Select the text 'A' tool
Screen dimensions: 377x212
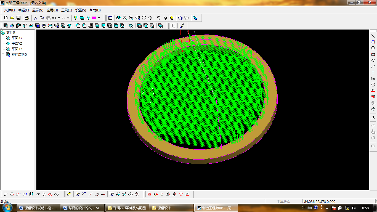[373, 118]
